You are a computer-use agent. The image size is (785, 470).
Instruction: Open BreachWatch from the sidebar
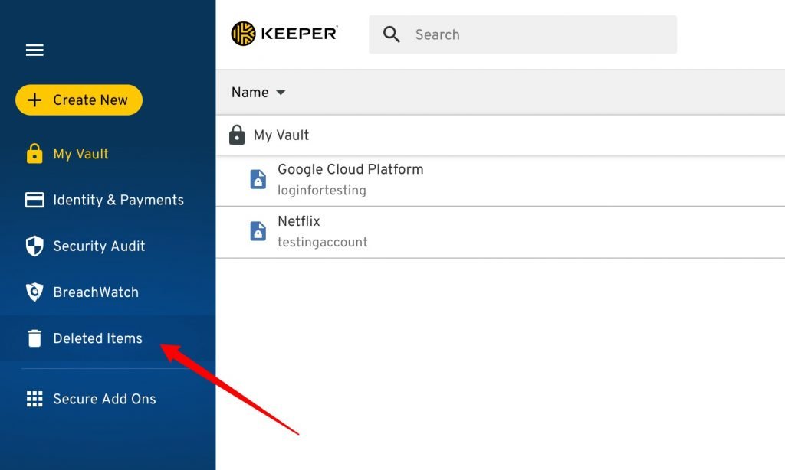96,292
